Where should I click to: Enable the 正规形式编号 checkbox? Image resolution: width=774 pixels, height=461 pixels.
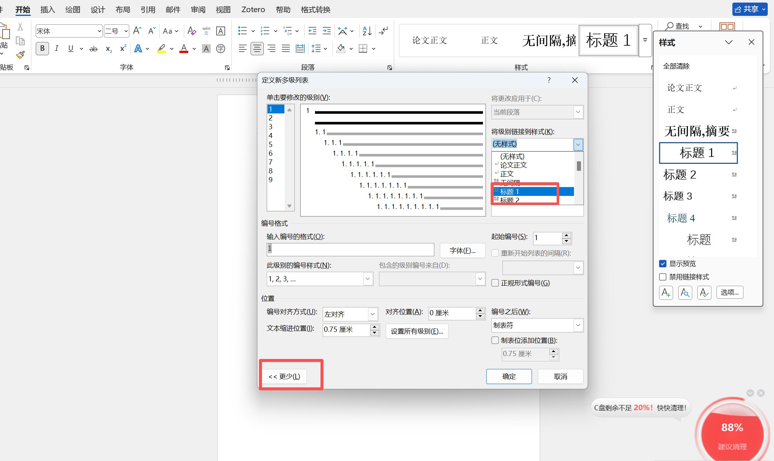[x=495, y=283]
